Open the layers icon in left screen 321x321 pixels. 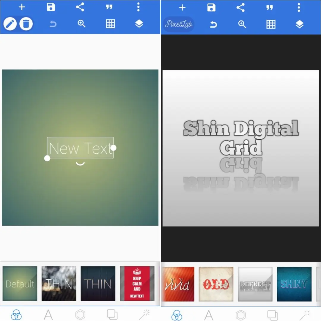point(139,24)
